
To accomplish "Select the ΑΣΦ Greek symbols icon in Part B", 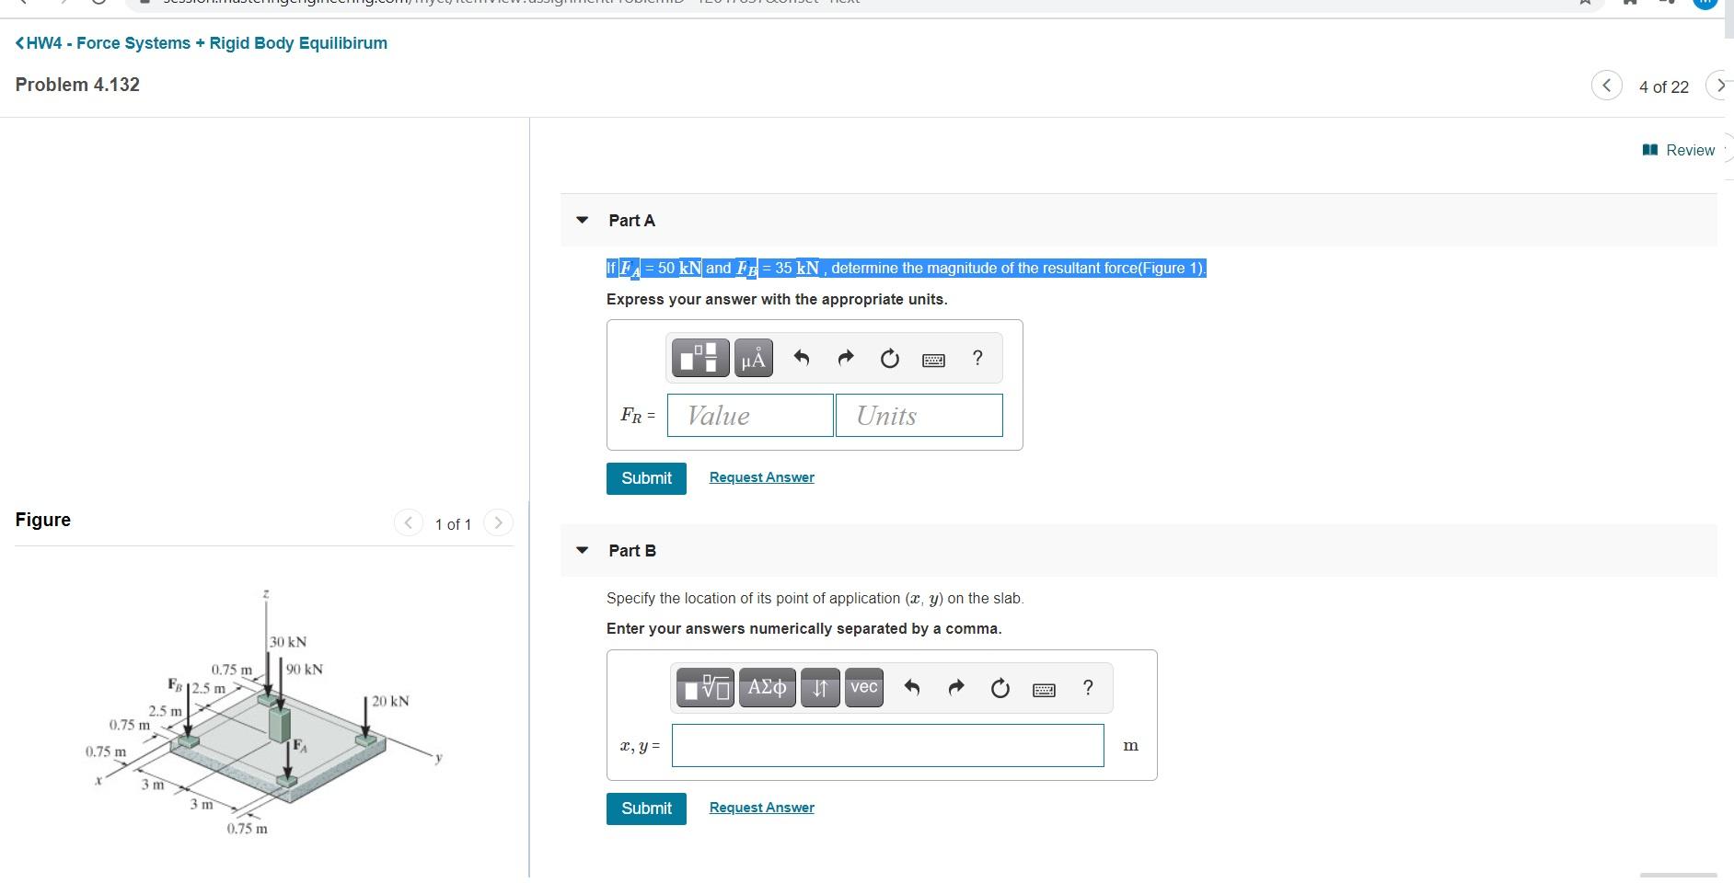I will 767,687.
